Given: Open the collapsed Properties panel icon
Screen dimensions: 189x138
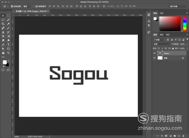Looking at the screenshot, I should pos(149,15).
